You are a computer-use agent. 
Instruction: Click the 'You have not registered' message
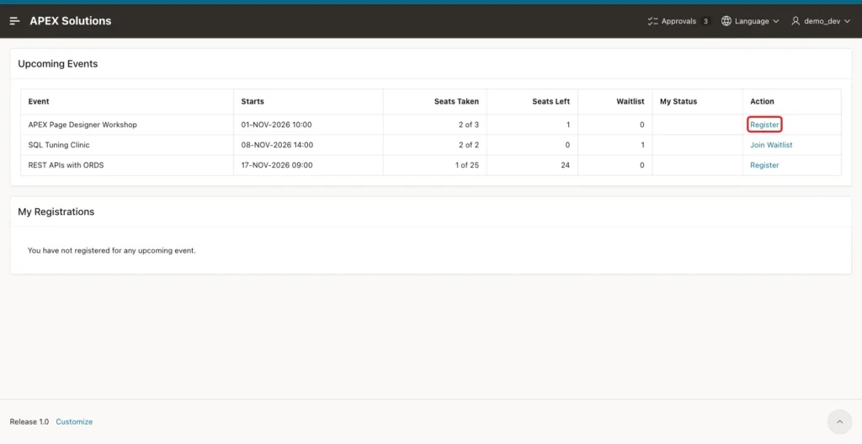click(112, 250)
